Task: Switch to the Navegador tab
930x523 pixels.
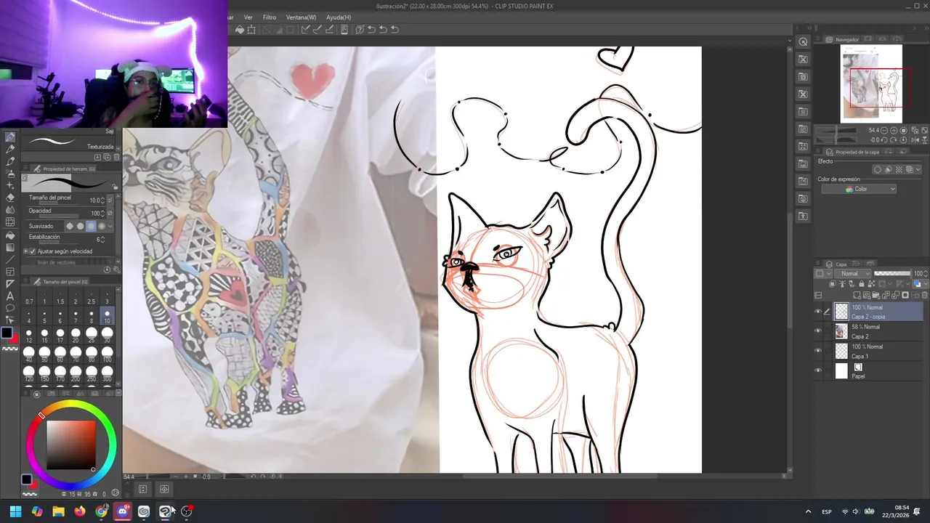Action: pos(843,39)
